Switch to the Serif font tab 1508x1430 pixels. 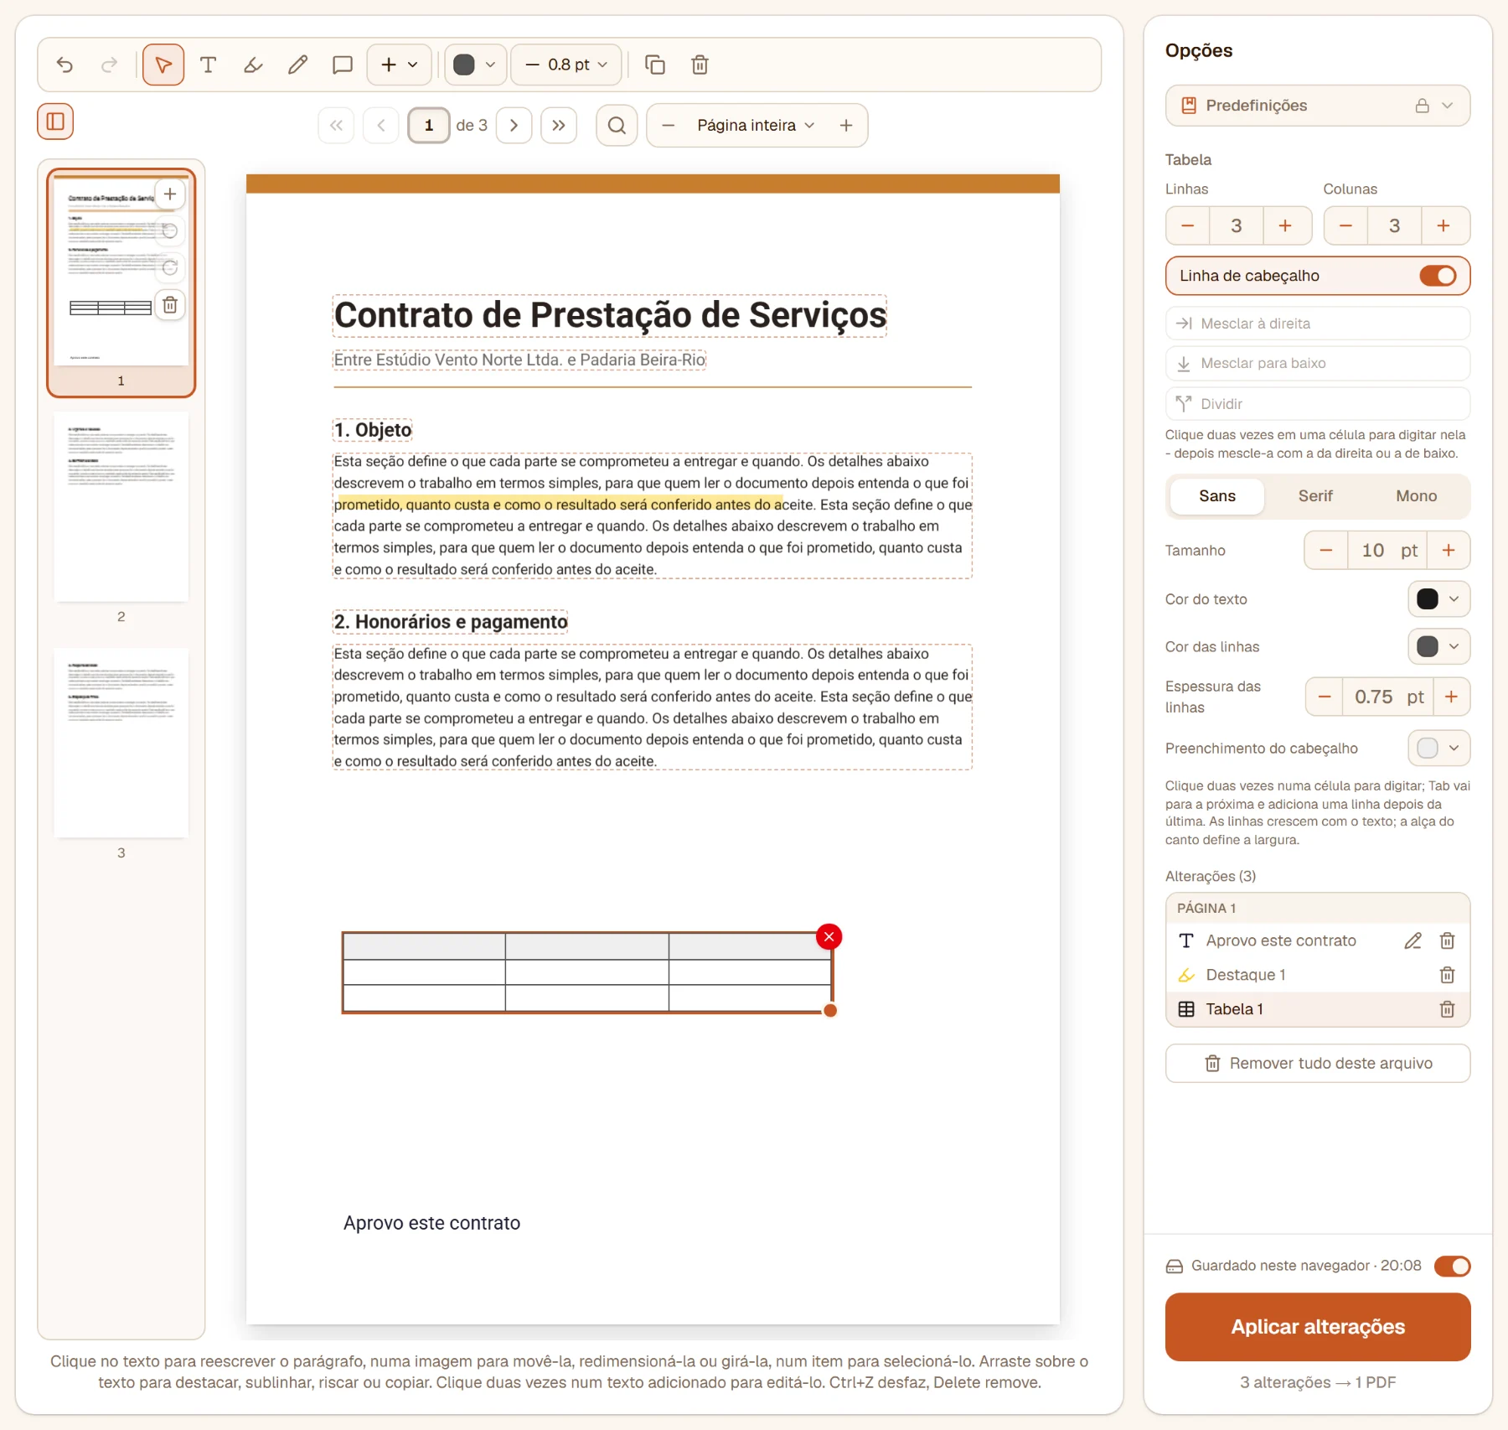pyautogui.click(x=1315, y=496)
